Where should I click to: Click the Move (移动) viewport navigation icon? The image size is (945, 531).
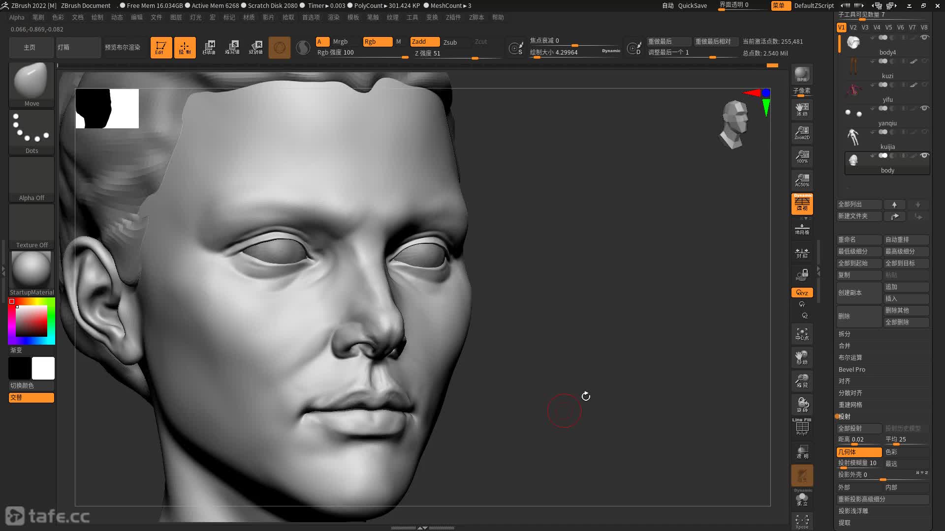click(802, 357)
